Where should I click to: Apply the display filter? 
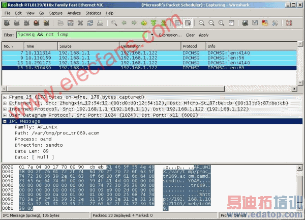(x=204, y=35)
